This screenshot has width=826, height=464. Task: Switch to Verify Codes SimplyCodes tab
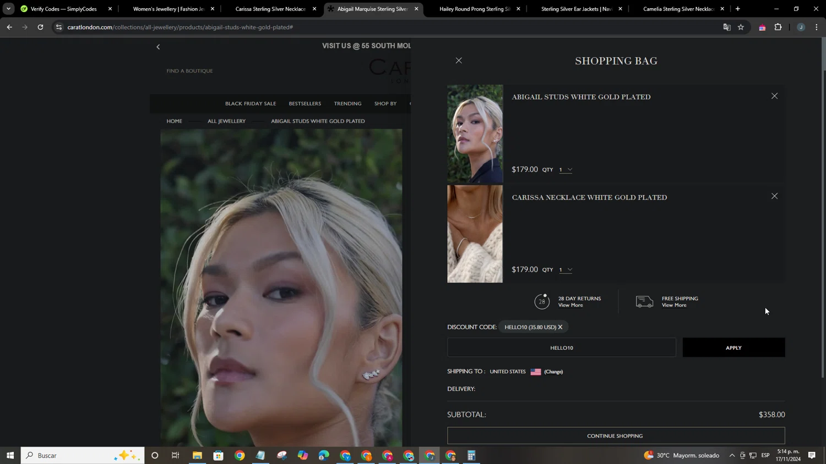click(x=65, y=9)
